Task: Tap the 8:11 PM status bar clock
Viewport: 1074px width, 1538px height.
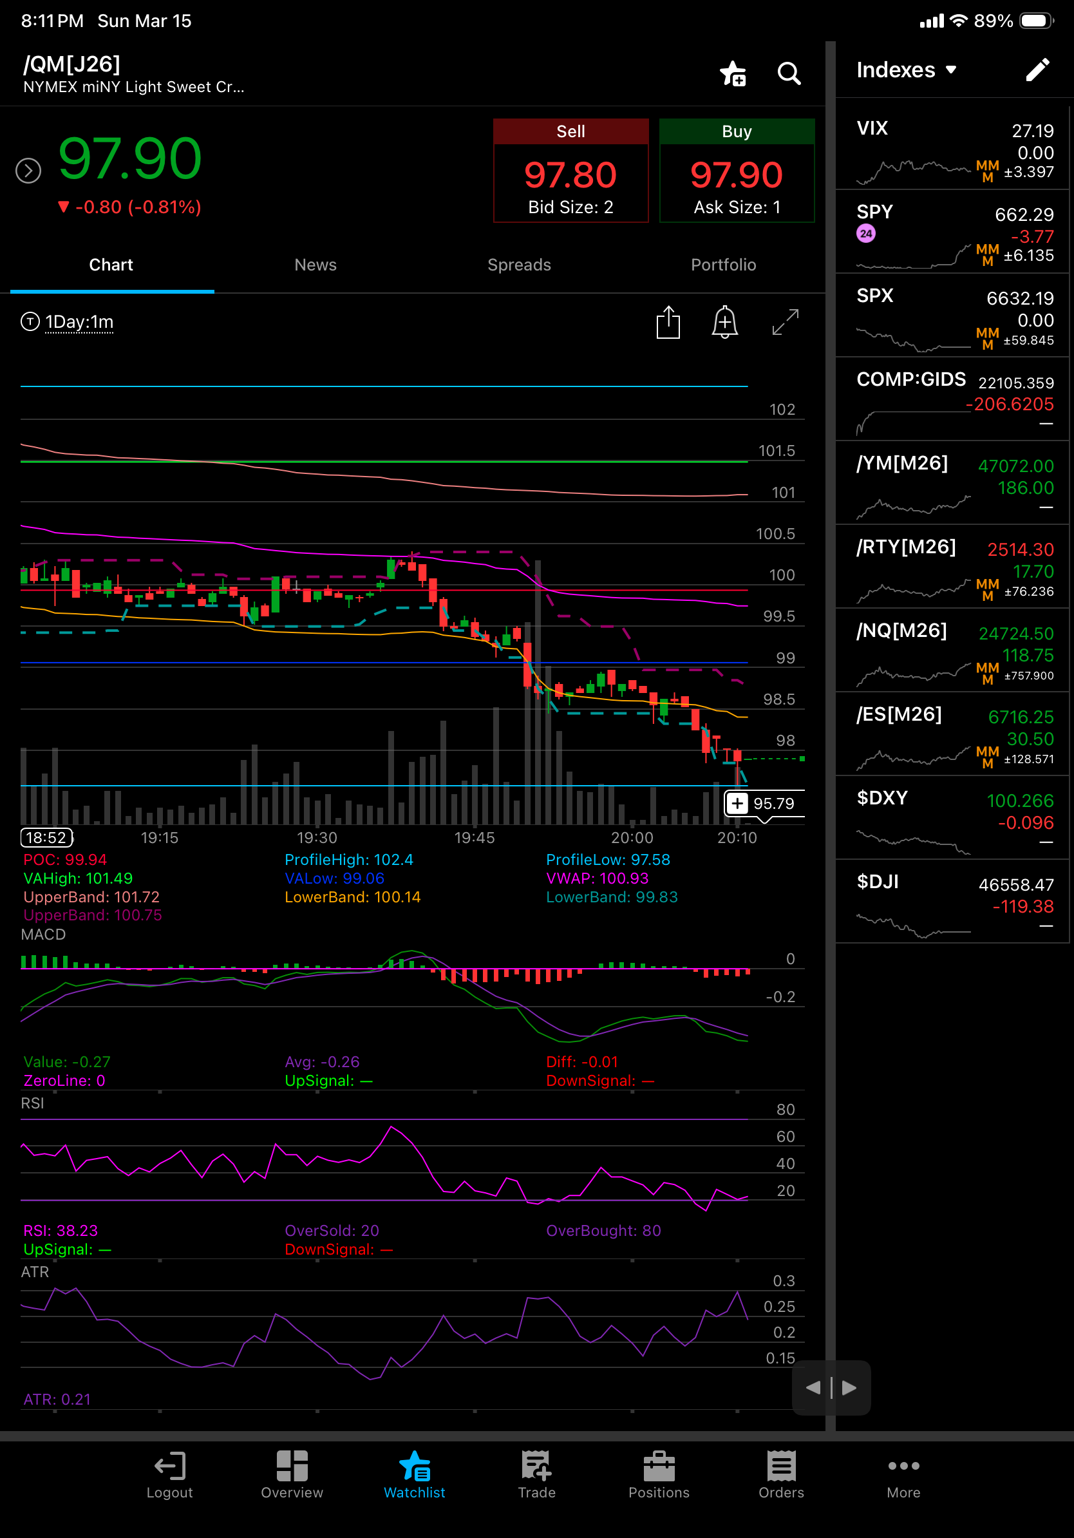Action: click(52, 21)
